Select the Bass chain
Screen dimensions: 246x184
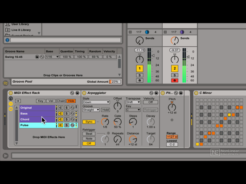click(37, 113)
